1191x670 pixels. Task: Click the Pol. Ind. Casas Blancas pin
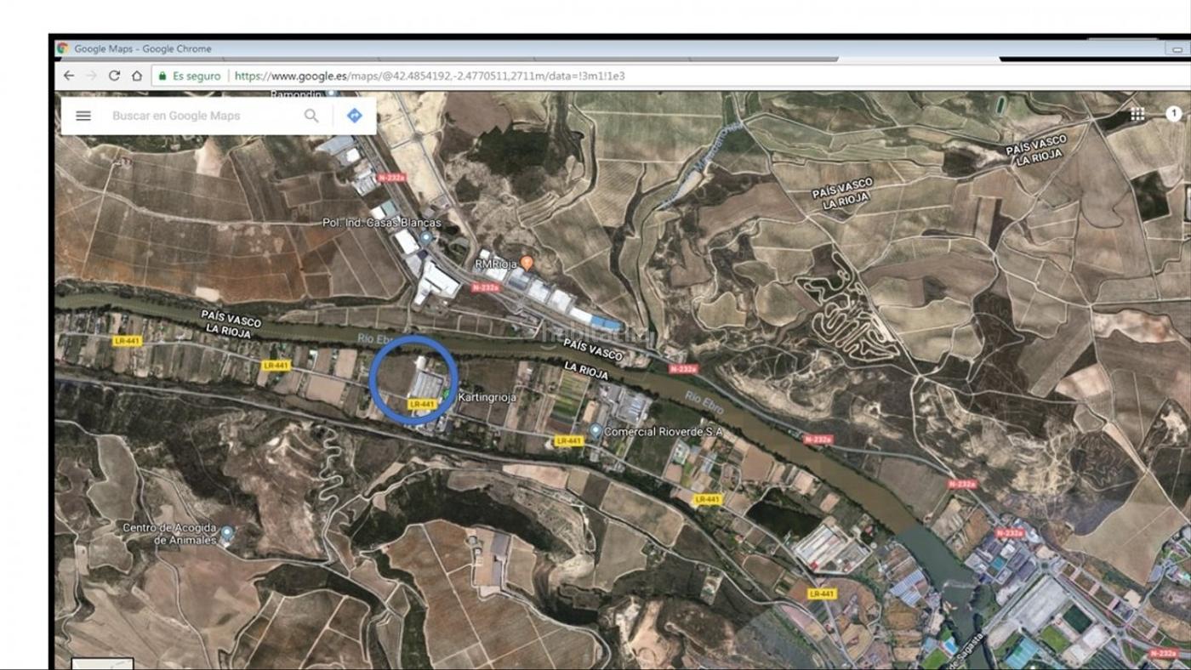(425, 237)
